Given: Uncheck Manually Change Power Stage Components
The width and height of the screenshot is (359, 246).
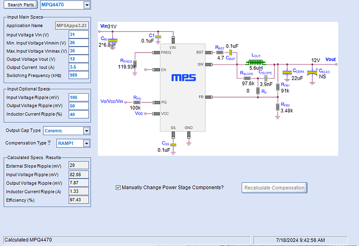Looking at the screenshot, I should pyautogui.click(x=118, y=188).
